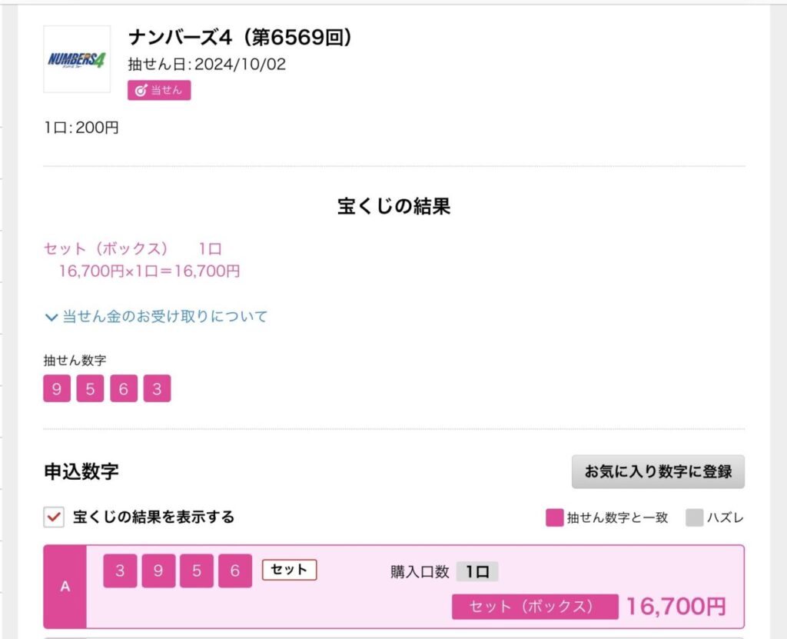This screenshot has height=639, width=787.
Task: Select the row A label tab
Action: [65, 586]
